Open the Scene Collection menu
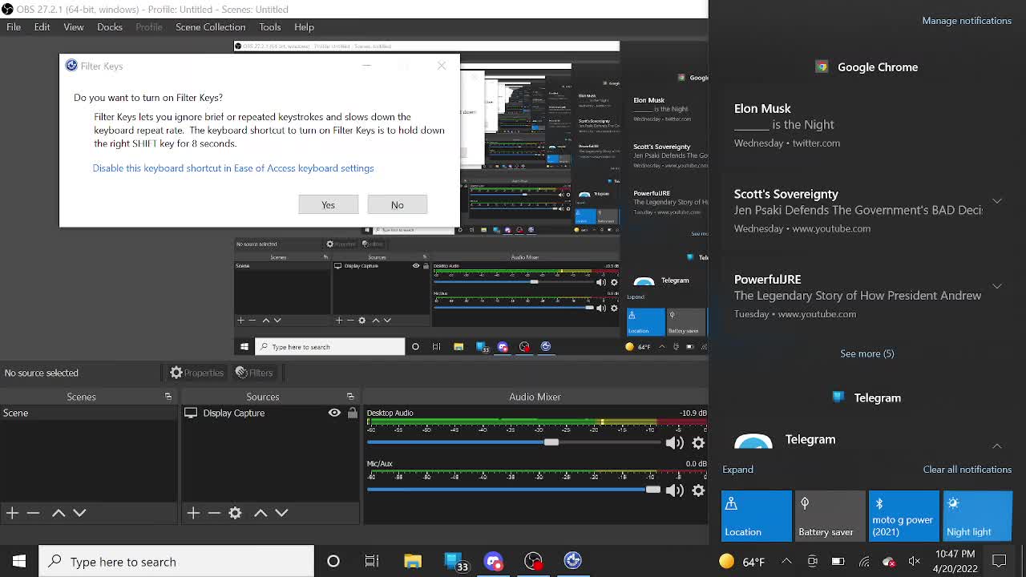The image size is (1026, 577). tap(210, 27)
